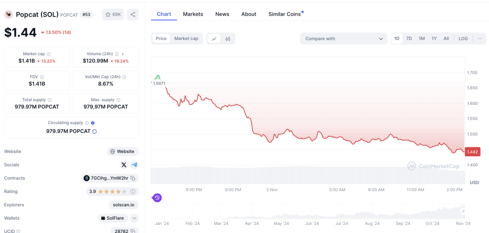Click the UCID info icon
Image resolution: width=489 pixels, height=233 pixels.
click(18, 232)
